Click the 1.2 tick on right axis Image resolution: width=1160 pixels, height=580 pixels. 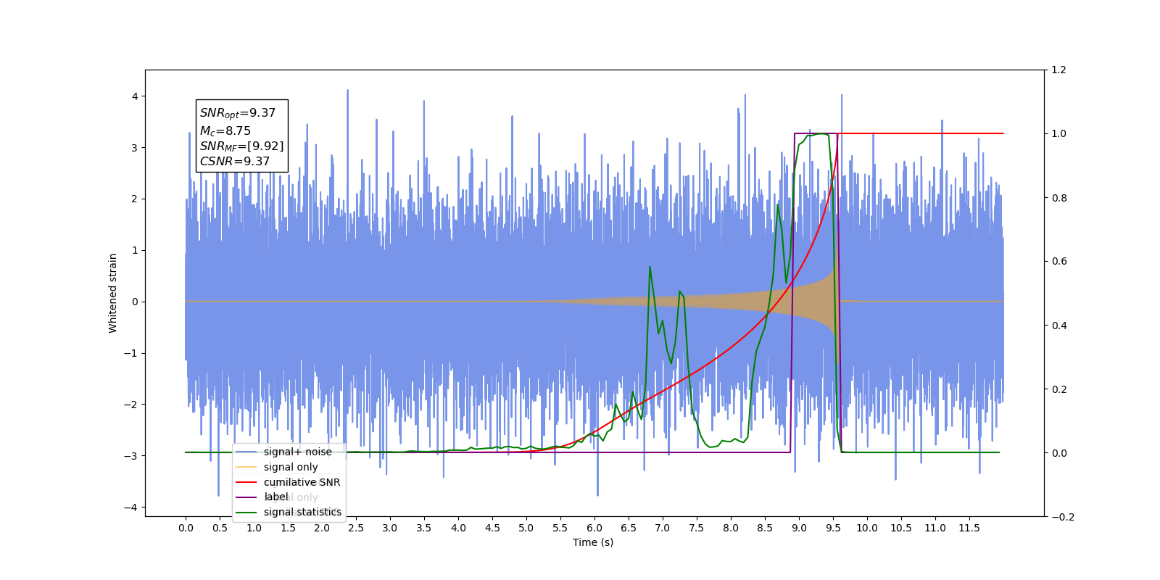click(x=1058, y=70)
